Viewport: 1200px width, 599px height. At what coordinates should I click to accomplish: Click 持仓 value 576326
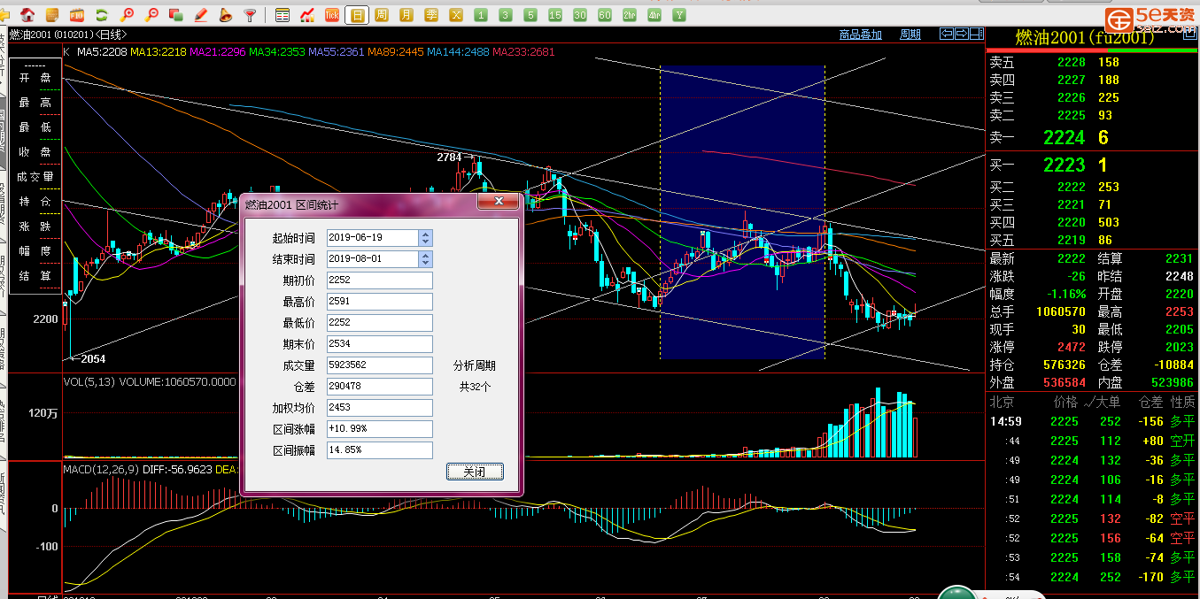1065,365
